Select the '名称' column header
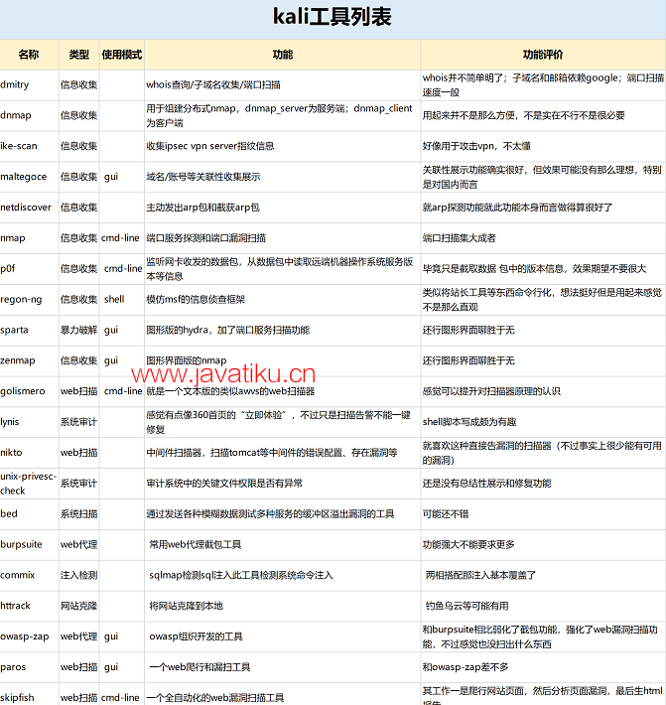This screenshot has width=666, height=705. coord(29,55)
